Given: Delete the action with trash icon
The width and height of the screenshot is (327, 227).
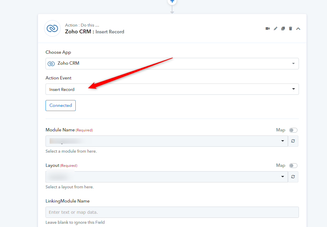Looking at the screenshot, I should click(x=291, y=29).
